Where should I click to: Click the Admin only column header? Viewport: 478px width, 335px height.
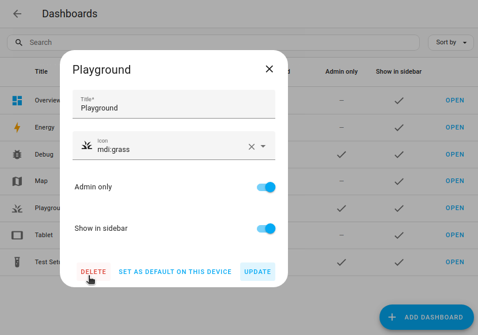341,72
